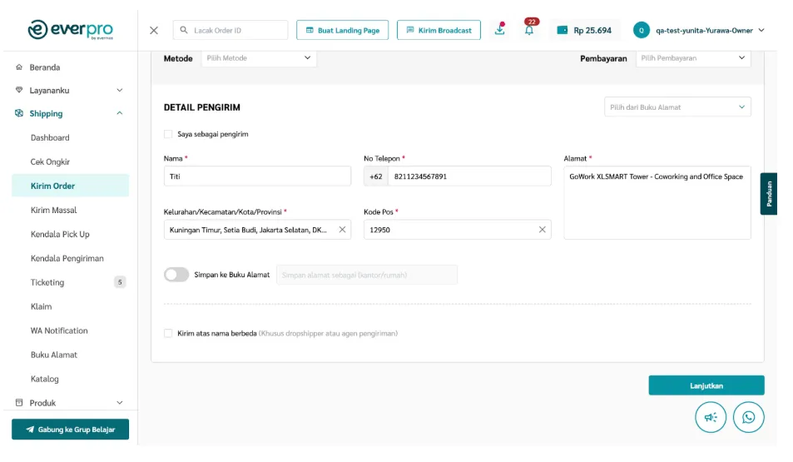
Task: Clear the Kode Pos field value
Action: [542, 230]
